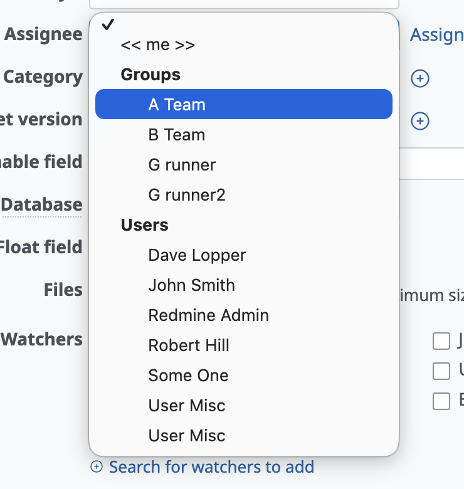Click the plus icon beside Target version
The height and width of the screenshot is (489, 464).
click(419, 120)
